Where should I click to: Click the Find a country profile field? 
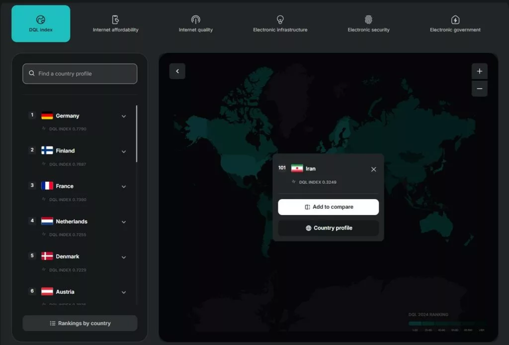point(80,74)
